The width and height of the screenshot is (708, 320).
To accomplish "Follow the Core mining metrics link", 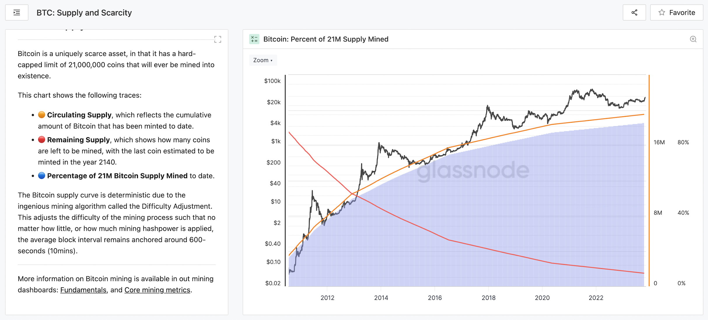I will [158, 290].
